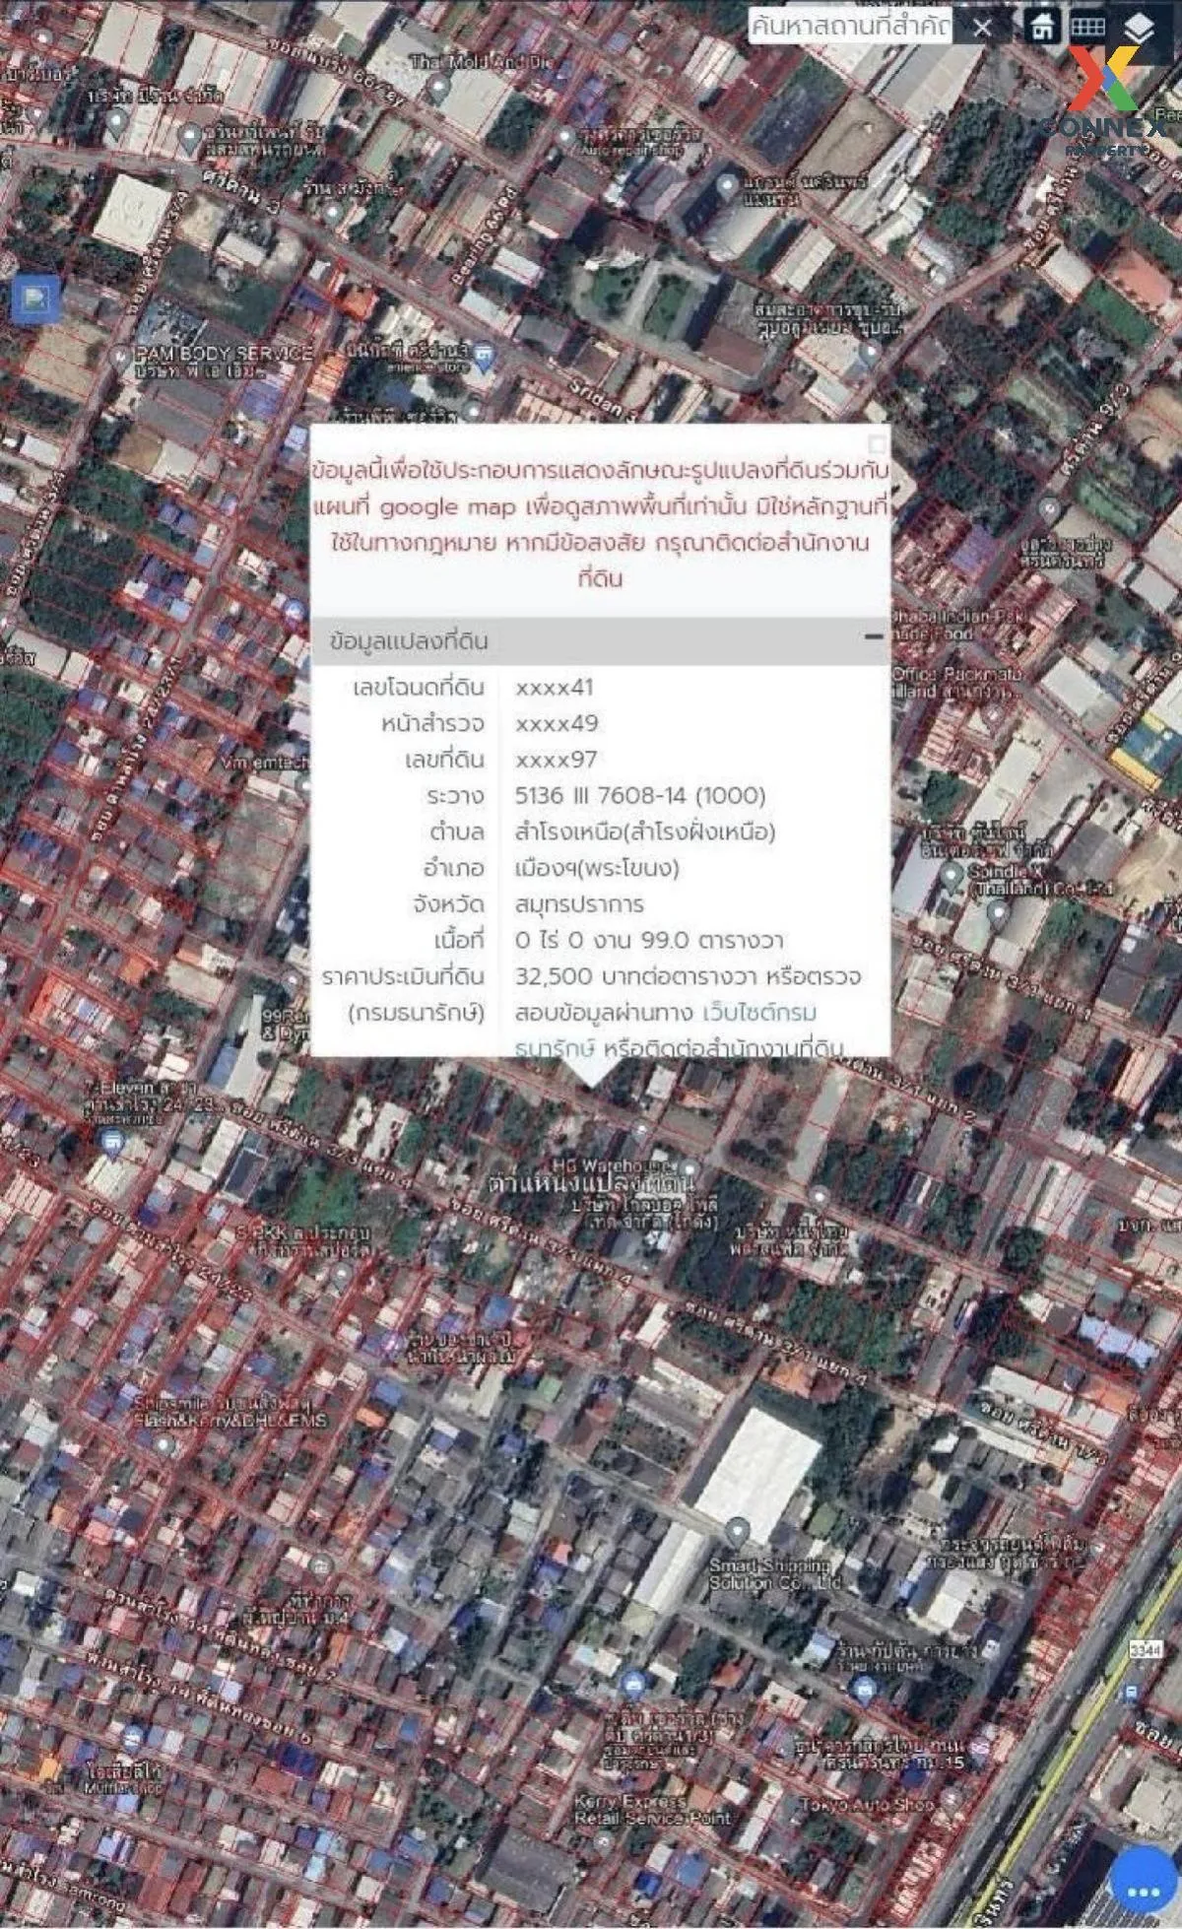
Task: Select the HG Warehouse map pin
Action: (x=690, y=1168)
